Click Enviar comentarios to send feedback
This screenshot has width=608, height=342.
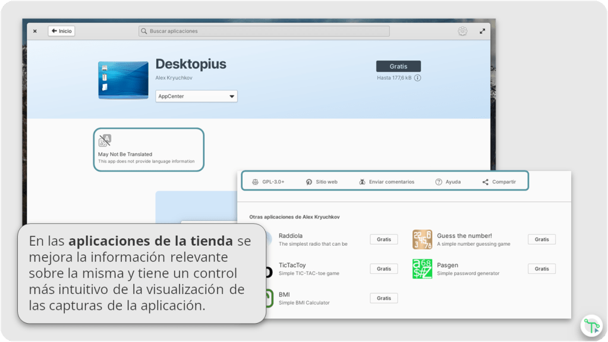[386, 182]
